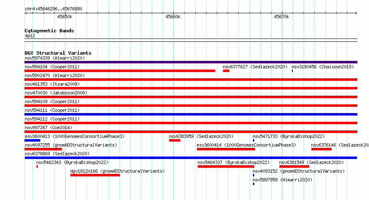Open the nsv5464337 (ByrskaBishop2022) label

[x=233, y=162]
